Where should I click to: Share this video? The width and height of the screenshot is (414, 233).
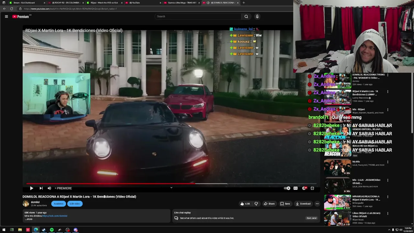pyautogui.click(x=269, y=204)
